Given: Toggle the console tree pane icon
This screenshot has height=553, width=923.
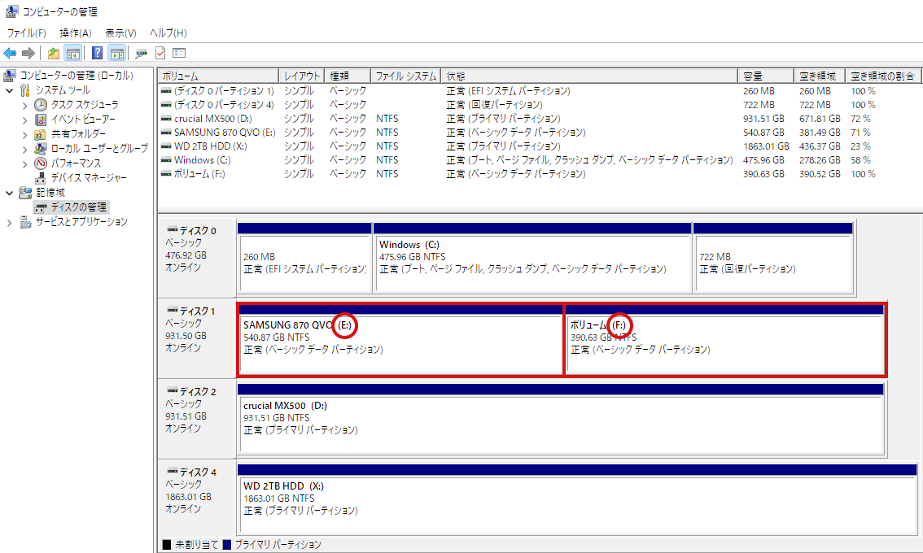Looking at the screenshot, I should click(x=73, y=54).
